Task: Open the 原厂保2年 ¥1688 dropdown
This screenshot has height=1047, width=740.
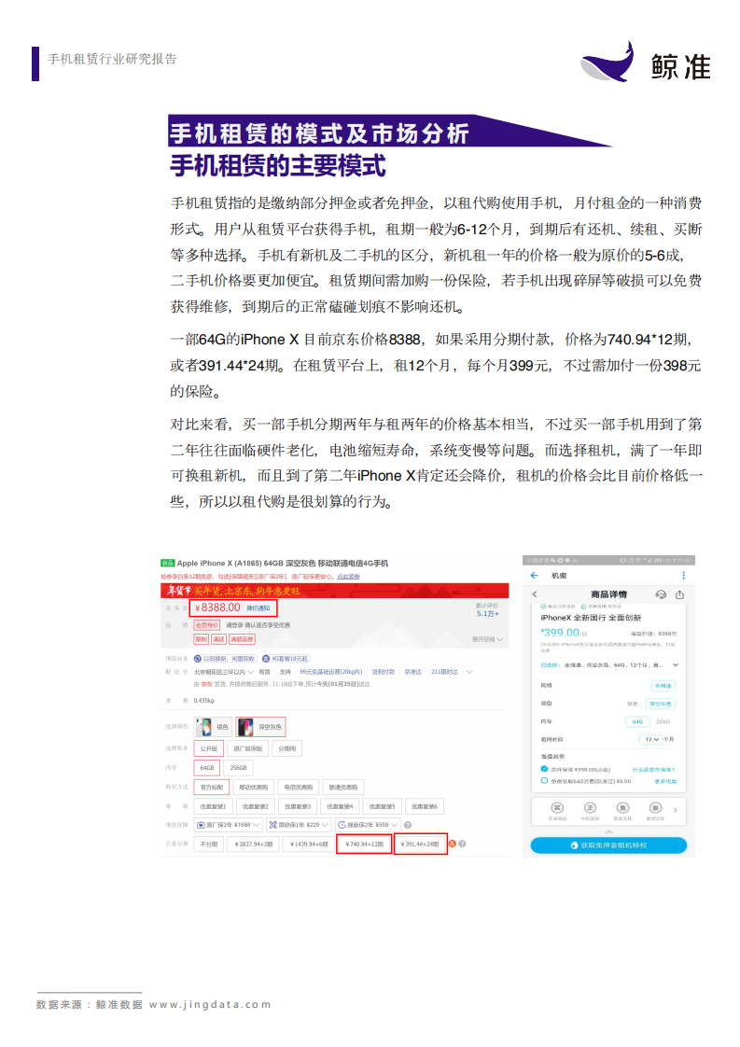Action: [x=228, y=825]
